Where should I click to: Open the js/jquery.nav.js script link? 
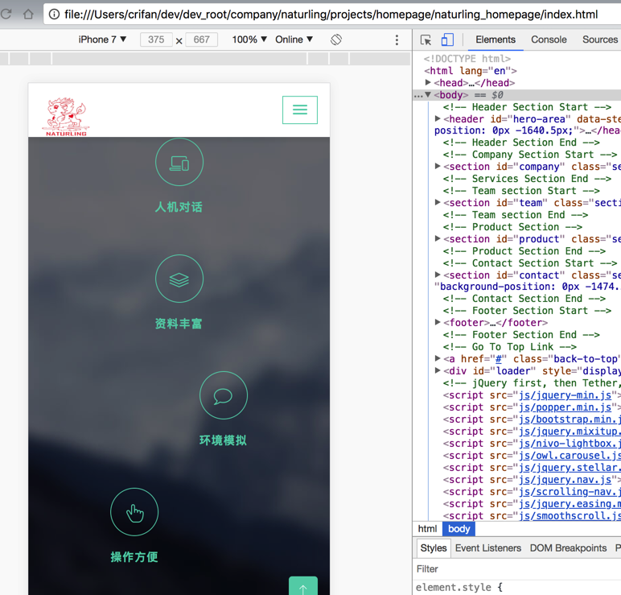tap(565, 480)
